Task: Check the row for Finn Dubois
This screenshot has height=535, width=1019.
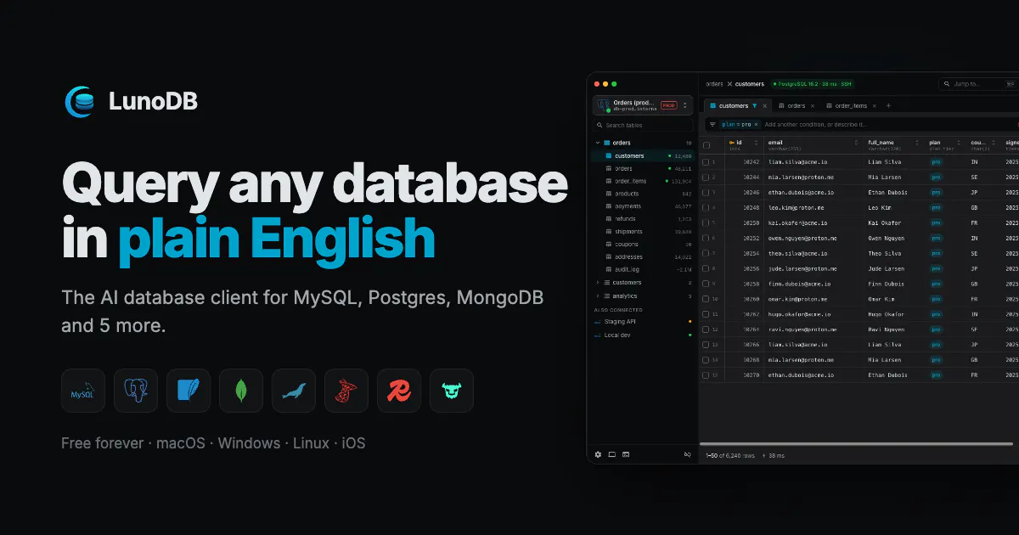Action: coord(707,284)
